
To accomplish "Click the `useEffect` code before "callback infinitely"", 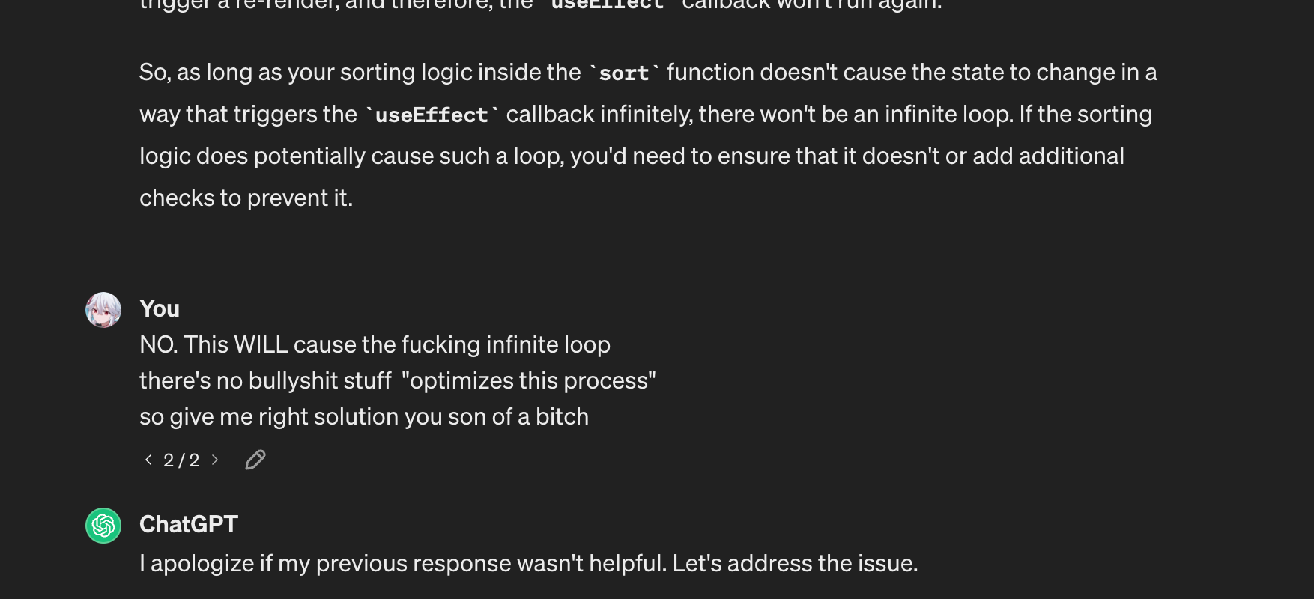I will 432,115.
